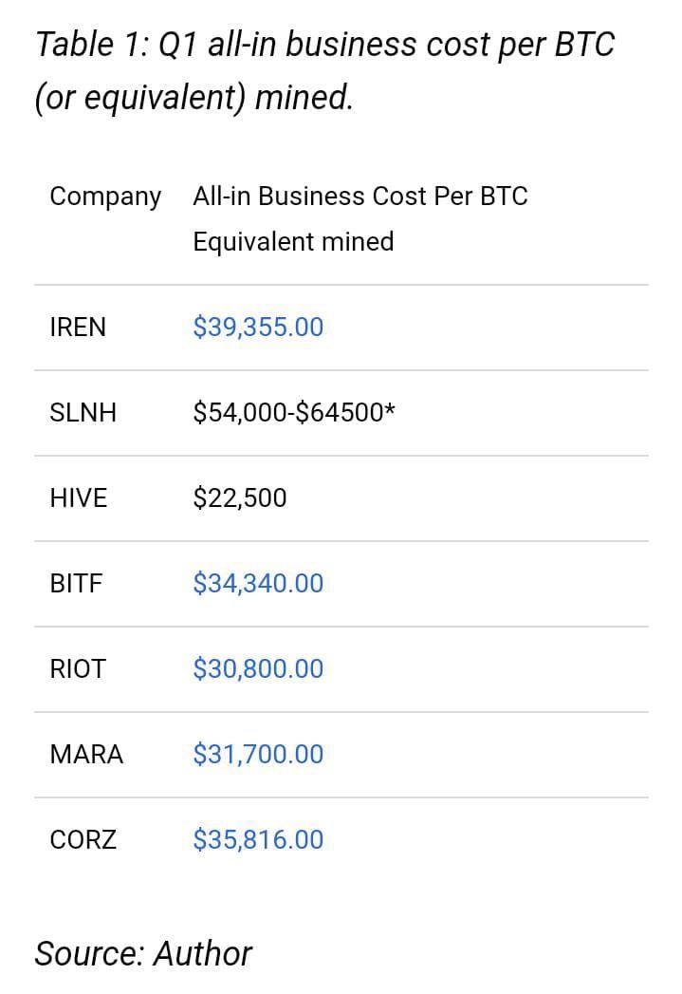
Task: Follow the MARA $31,700.00 link
Action: (x=258, y=754)
